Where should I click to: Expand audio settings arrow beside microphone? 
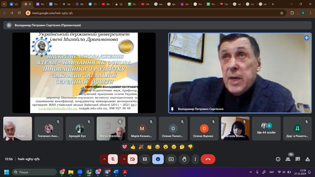coord(104,159)
